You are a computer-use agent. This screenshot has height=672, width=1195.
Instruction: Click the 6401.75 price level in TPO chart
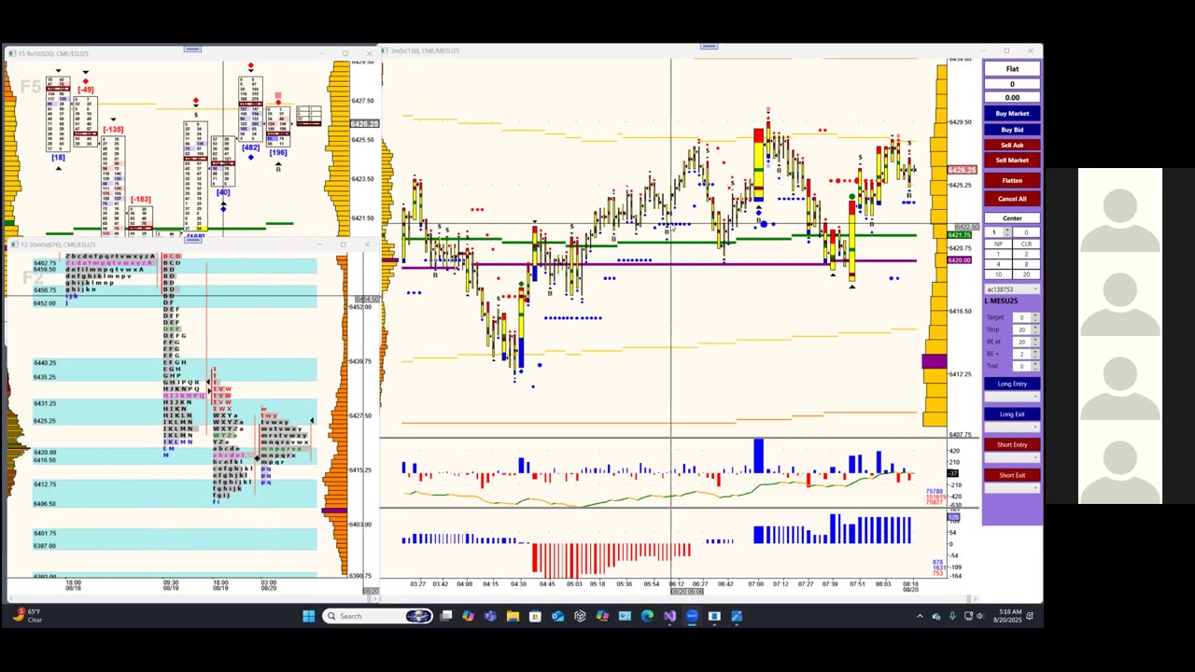click(x=45, y=533)
